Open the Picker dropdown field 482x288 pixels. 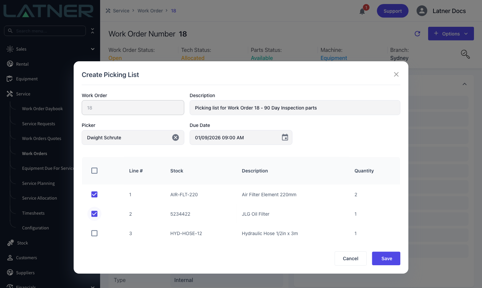tap(133, 138)
